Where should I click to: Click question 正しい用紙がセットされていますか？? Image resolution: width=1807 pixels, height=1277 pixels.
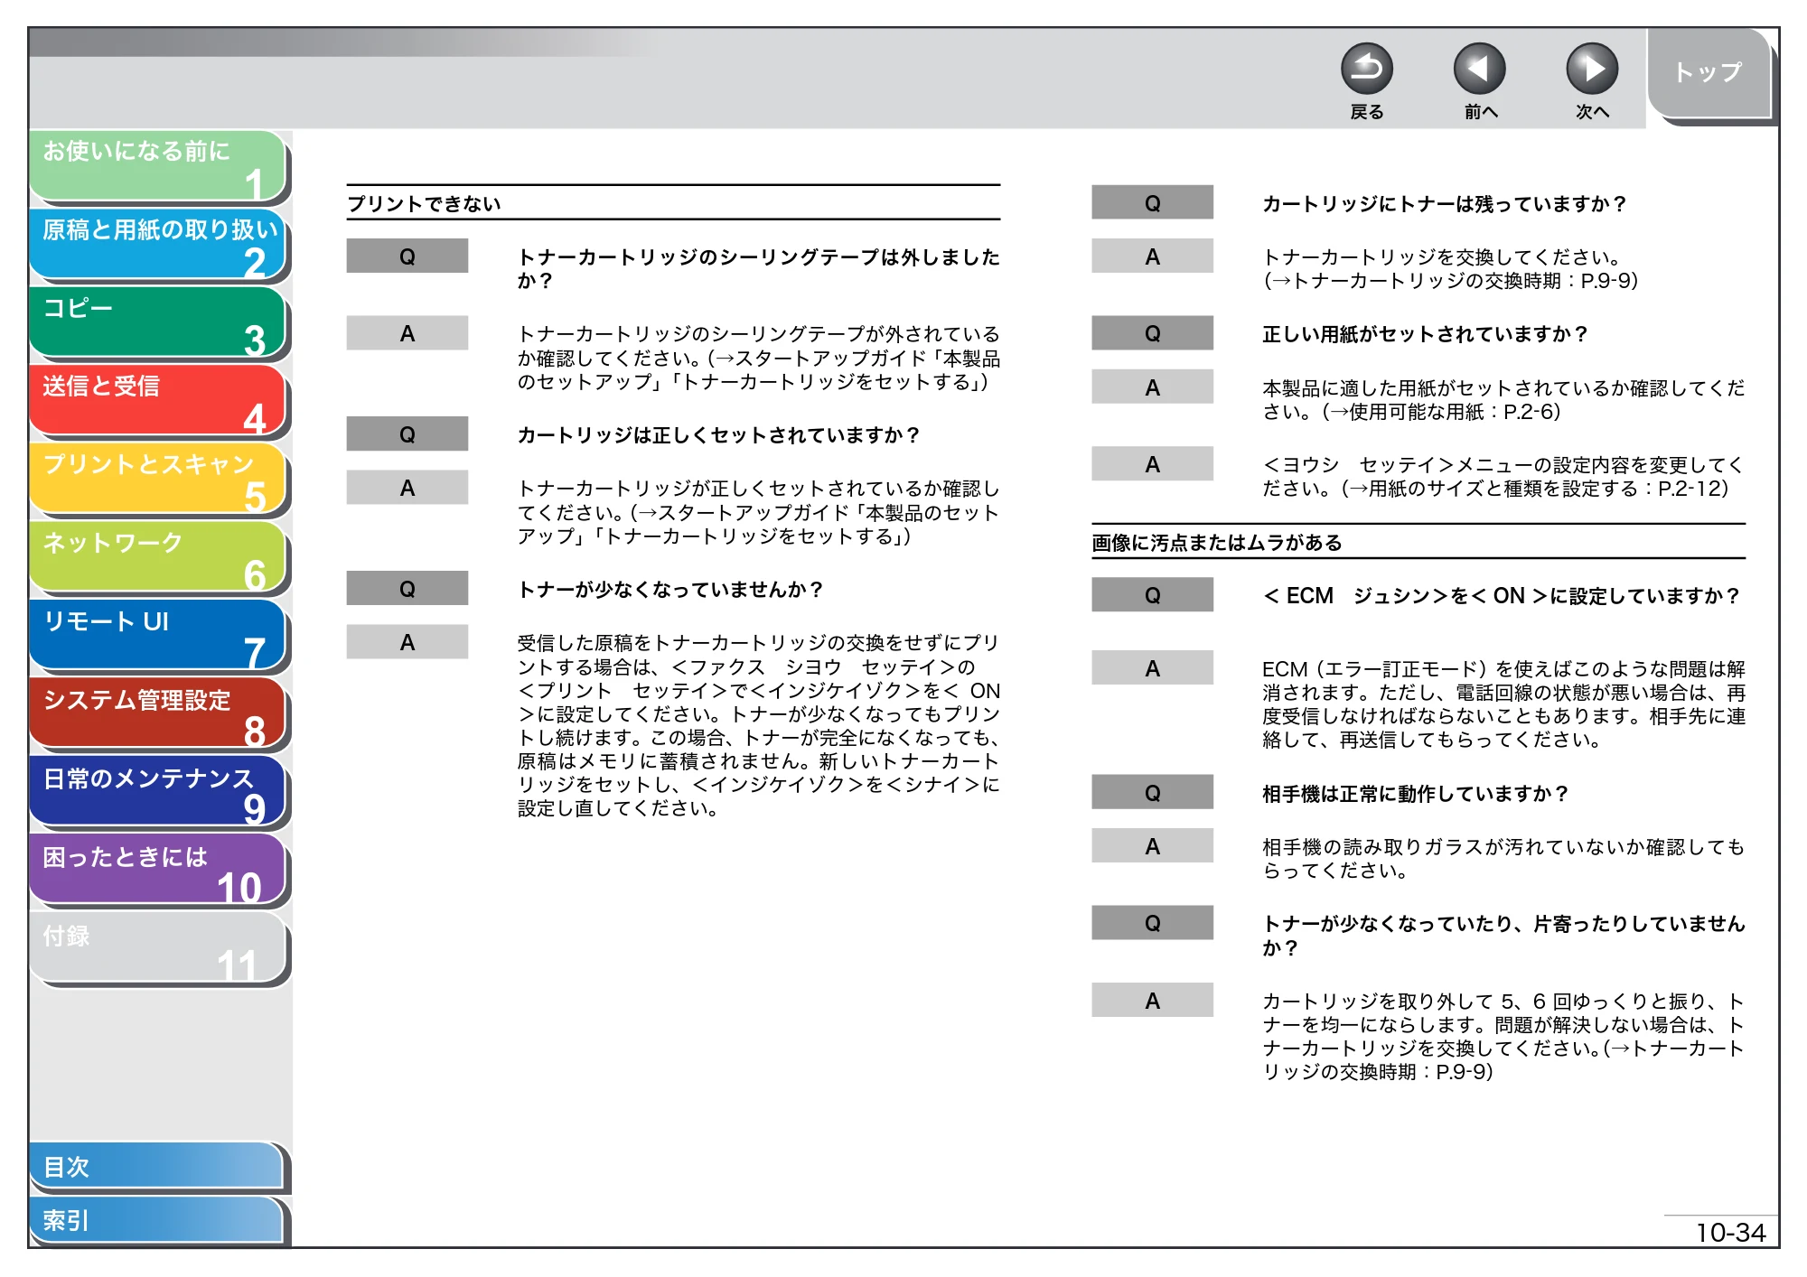coord(1425,334)
